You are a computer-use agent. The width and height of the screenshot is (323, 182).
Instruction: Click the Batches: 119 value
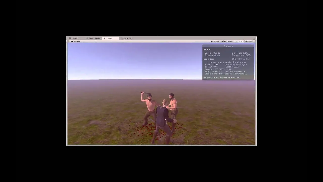coord(212,65)
